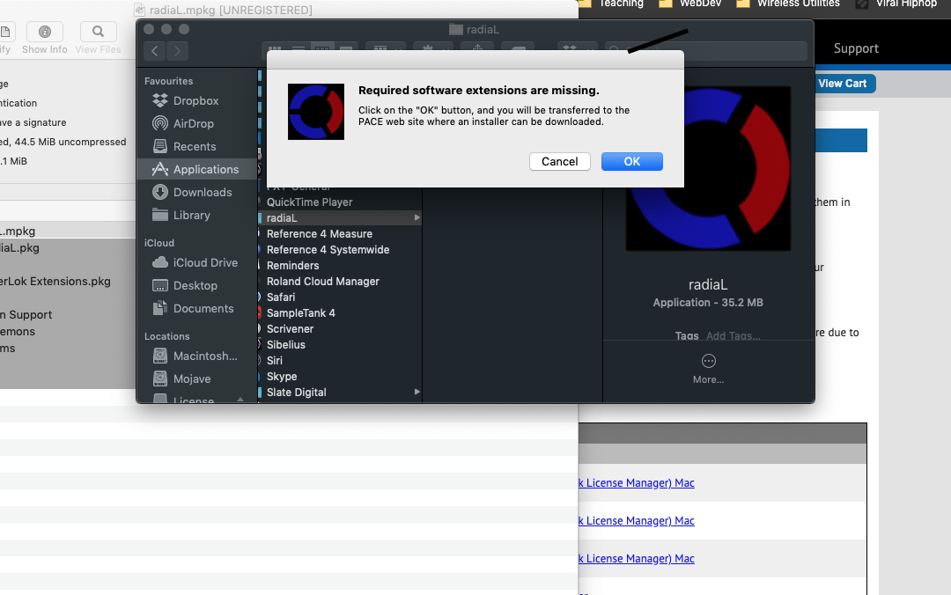951x595 pixels.
Task: Select QuickTime Player in Applications list
Action: 309,202
